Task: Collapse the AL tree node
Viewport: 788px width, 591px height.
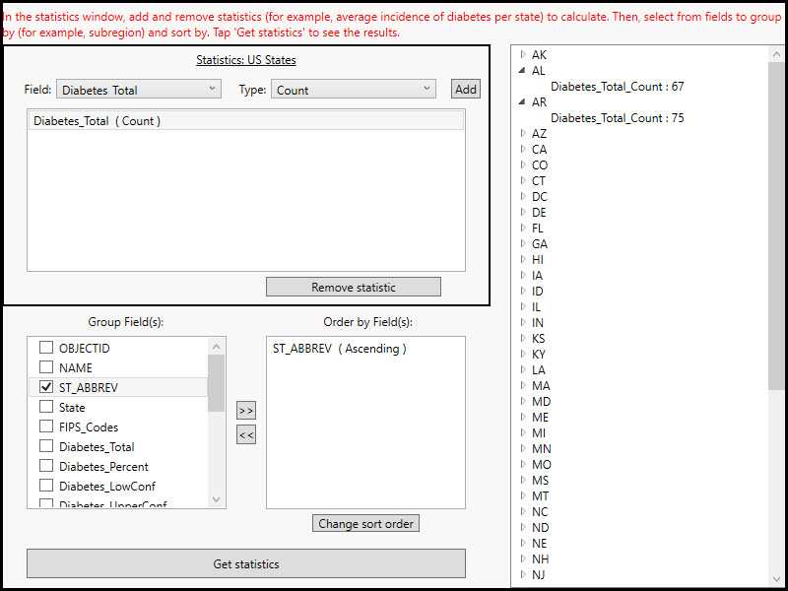Action: (523, 70)
